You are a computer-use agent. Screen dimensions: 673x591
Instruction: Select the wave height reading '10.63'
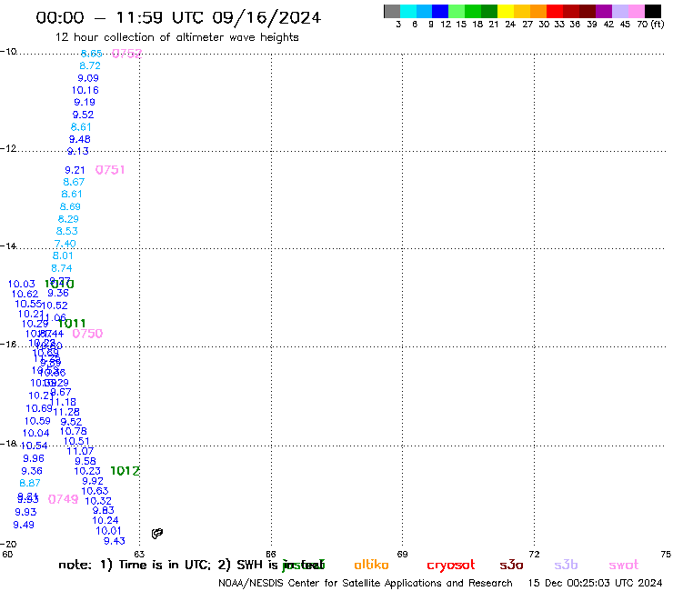(95, 491)
